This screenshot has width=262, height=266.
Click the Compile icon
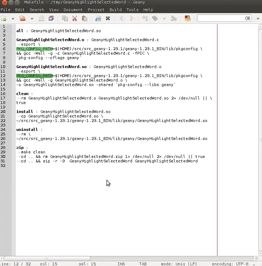[x=145, y=18]
